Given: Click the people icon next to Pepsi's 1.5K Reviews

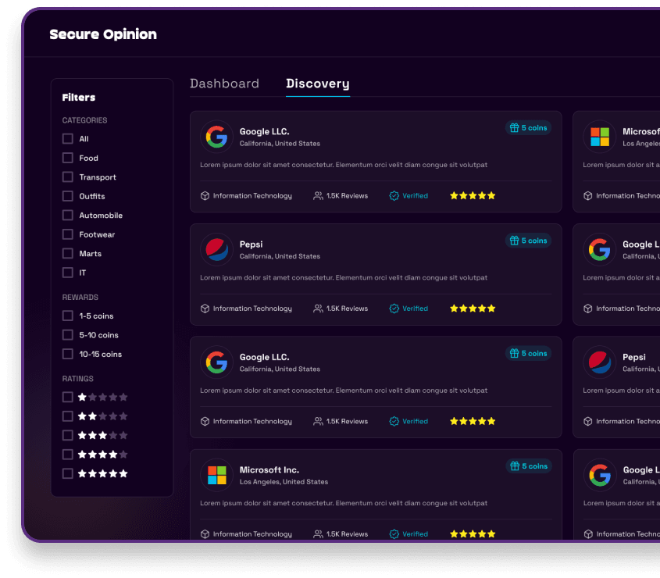Looking at the screenshot, I should coord(318,309).
